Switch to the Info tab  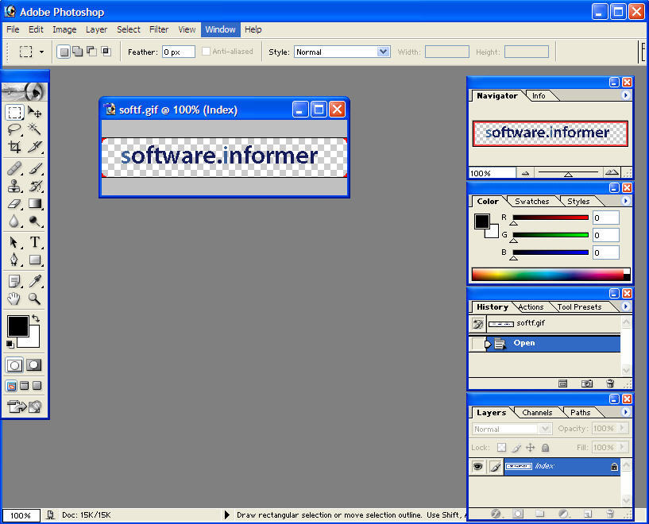[x=539, y=96]
